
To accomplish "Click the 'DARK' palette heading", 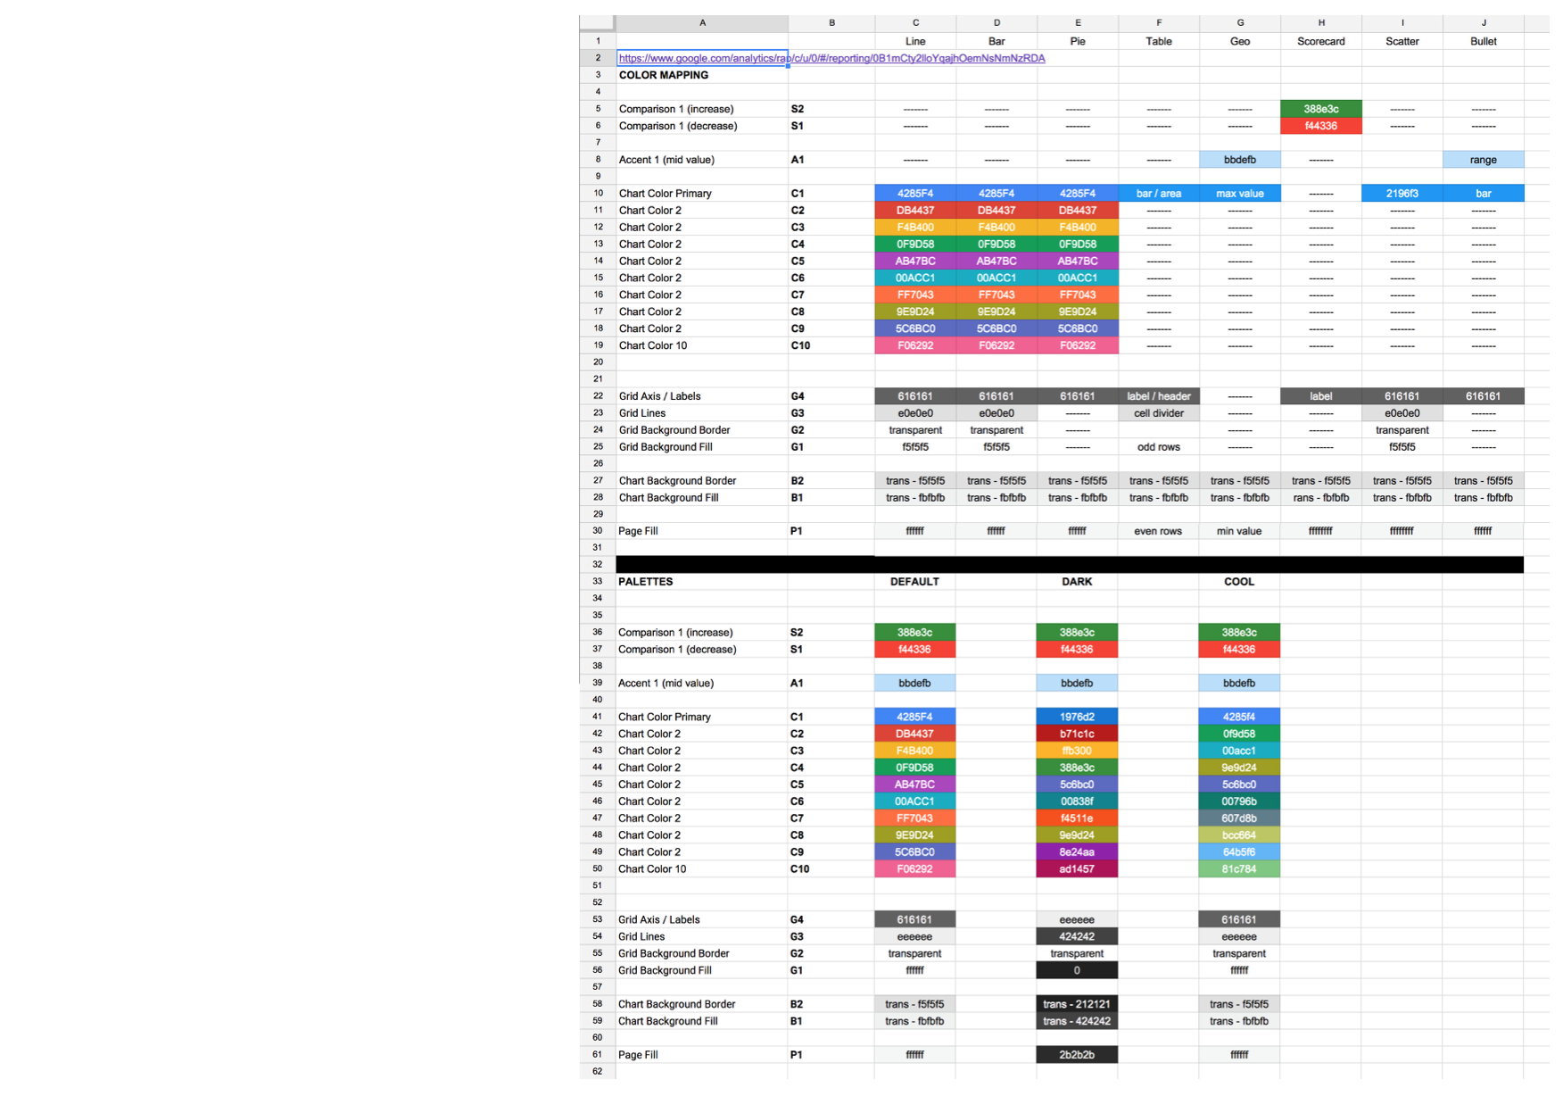I will pyautogui.click(x=1077, y=581).
